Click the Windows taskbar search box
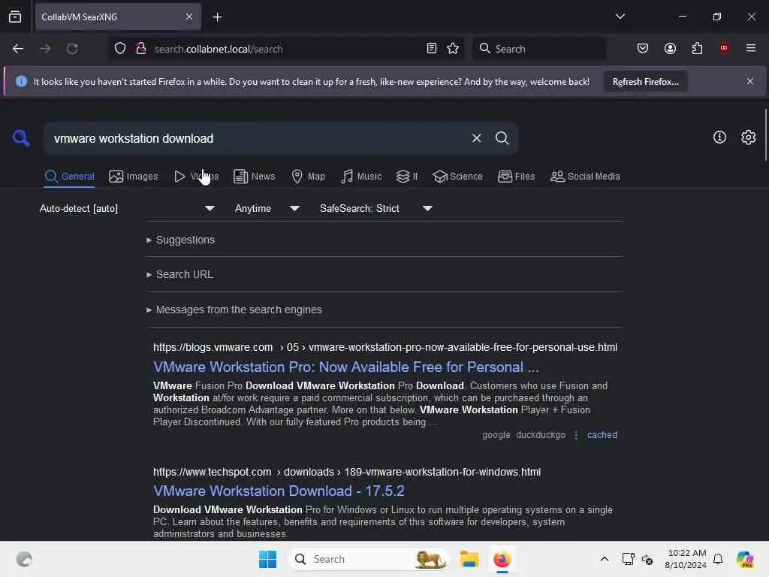769x577 pixels. [369, 559]
